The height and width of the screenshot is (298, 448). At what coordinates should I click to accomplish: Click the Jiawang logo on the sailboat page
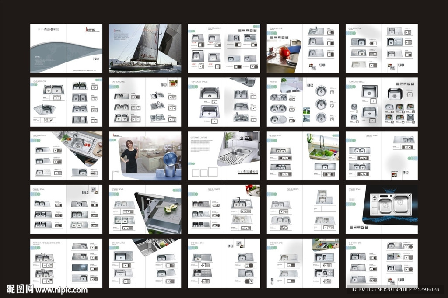point(119,31)
